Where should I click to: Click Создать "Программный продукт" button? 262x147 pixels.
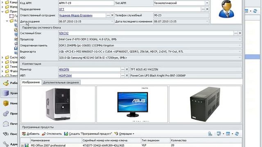(x=88, y=134)
